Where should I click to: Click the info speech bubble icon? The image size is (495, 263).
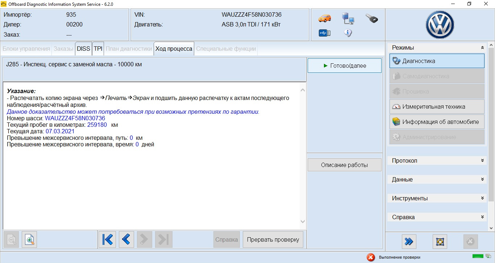[348, 33]
